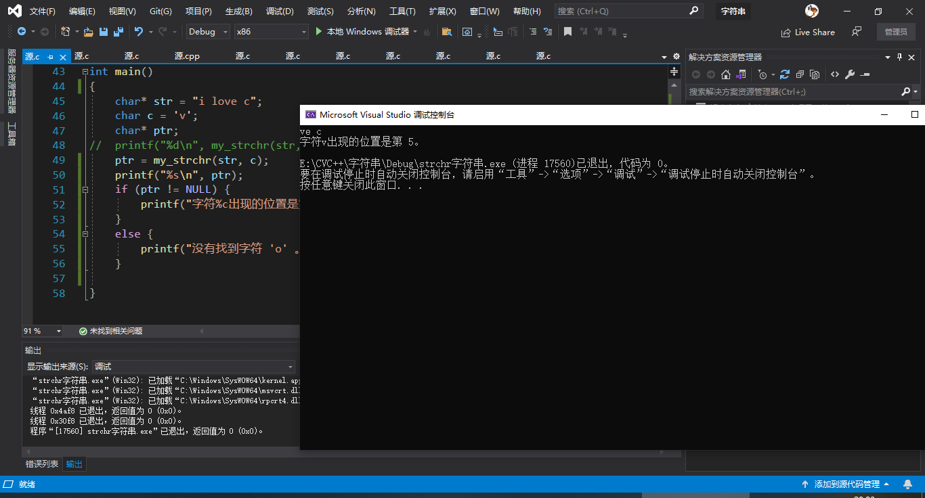Switch to the 错误列表 tab
The height and width of the screenshot is (498, 925).
tap(42, 464)
